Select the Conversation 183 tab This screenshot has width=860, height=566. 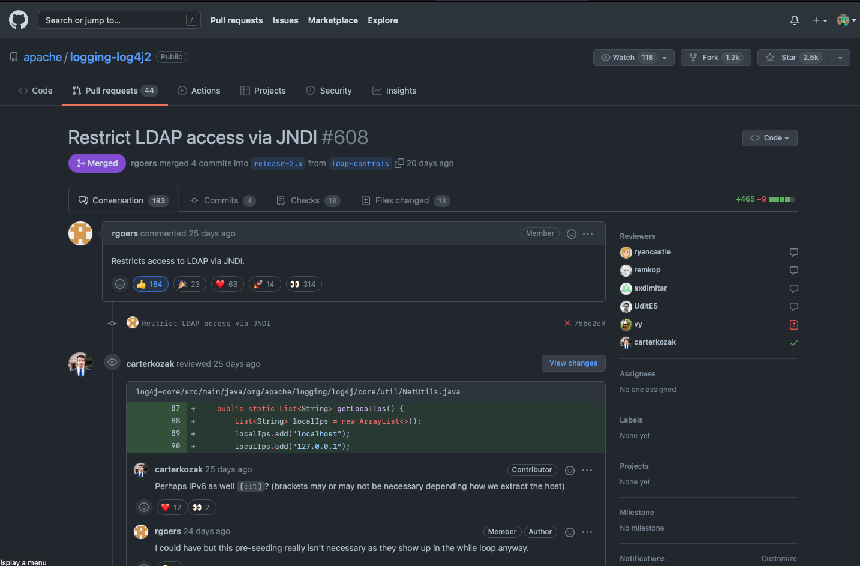(124, 200)
